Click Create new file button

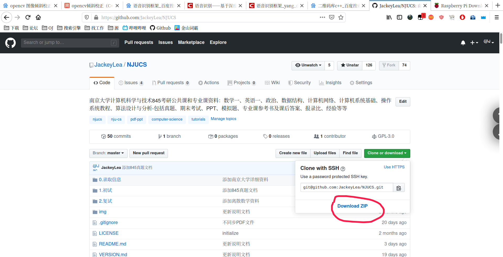293,153
